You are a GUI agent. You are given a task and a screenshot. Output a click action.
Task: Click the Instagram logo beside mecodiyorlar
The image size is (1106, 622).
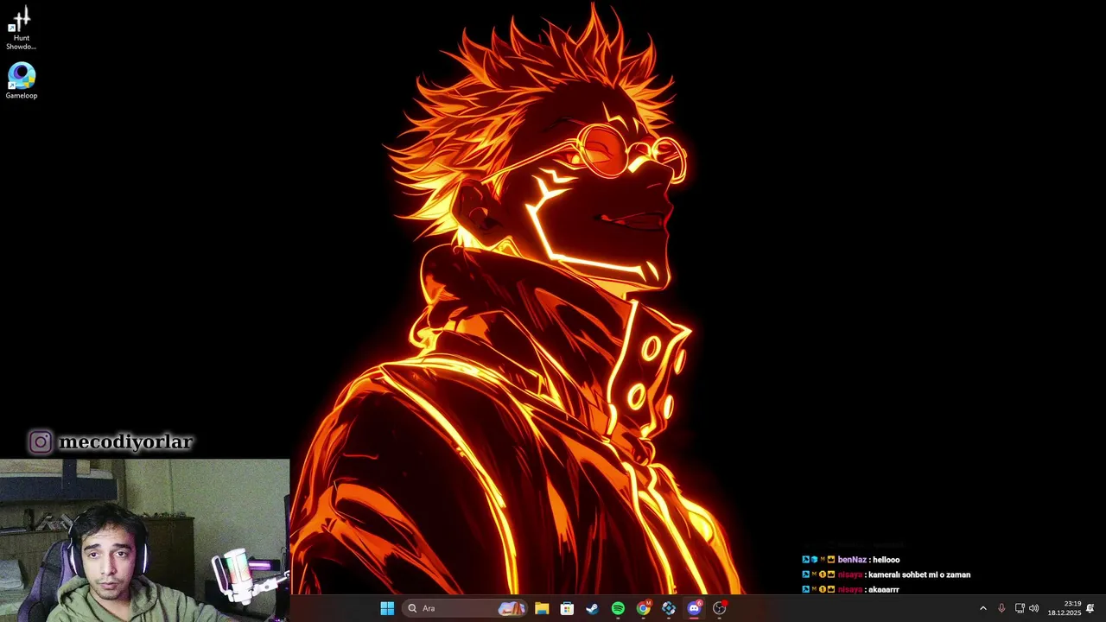click(41, 442)
